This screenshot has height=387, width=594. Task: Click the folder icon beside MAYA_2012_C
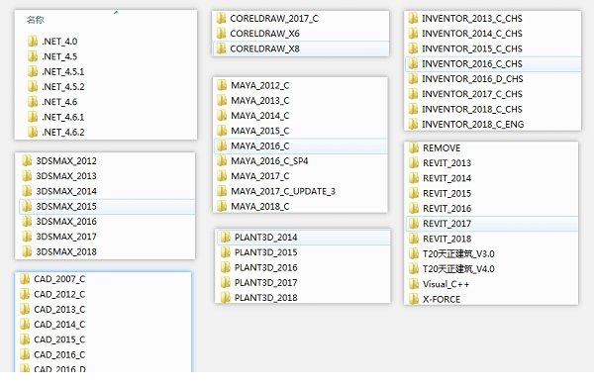(x=222, y=85)
